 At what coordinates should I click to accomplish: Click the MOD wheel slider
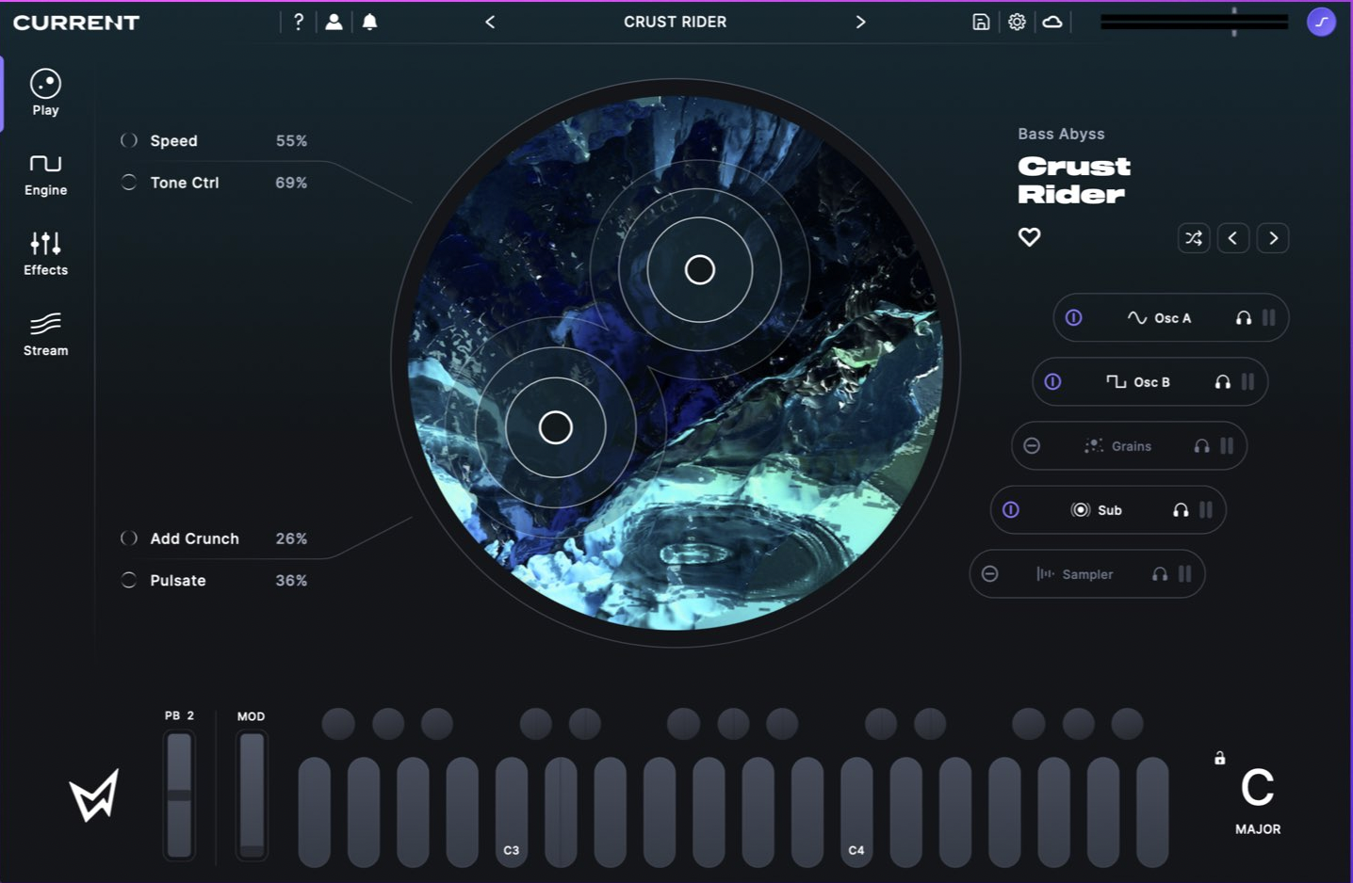[252, 795]
